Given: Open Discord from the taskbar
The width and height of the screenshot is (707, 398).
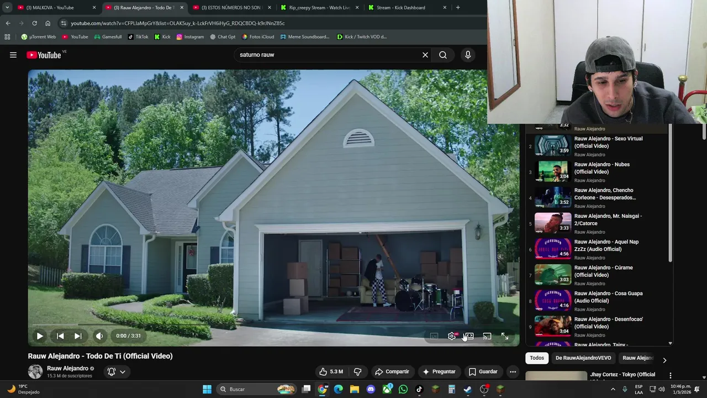Looking at the screenshot, I should tap(371, 389).
